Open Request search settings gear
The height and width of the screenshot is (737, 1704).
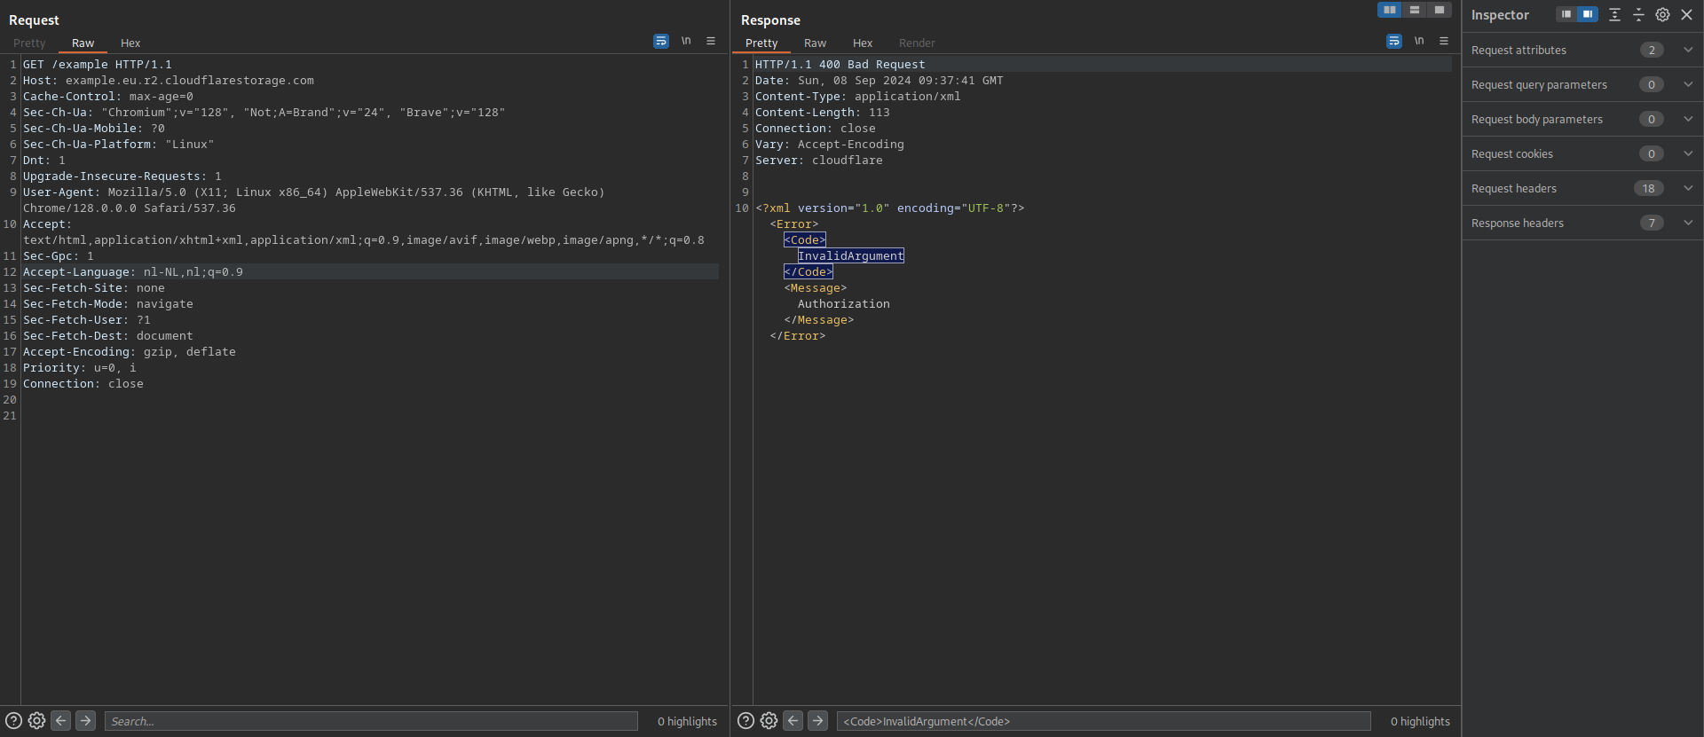[36, 721]
